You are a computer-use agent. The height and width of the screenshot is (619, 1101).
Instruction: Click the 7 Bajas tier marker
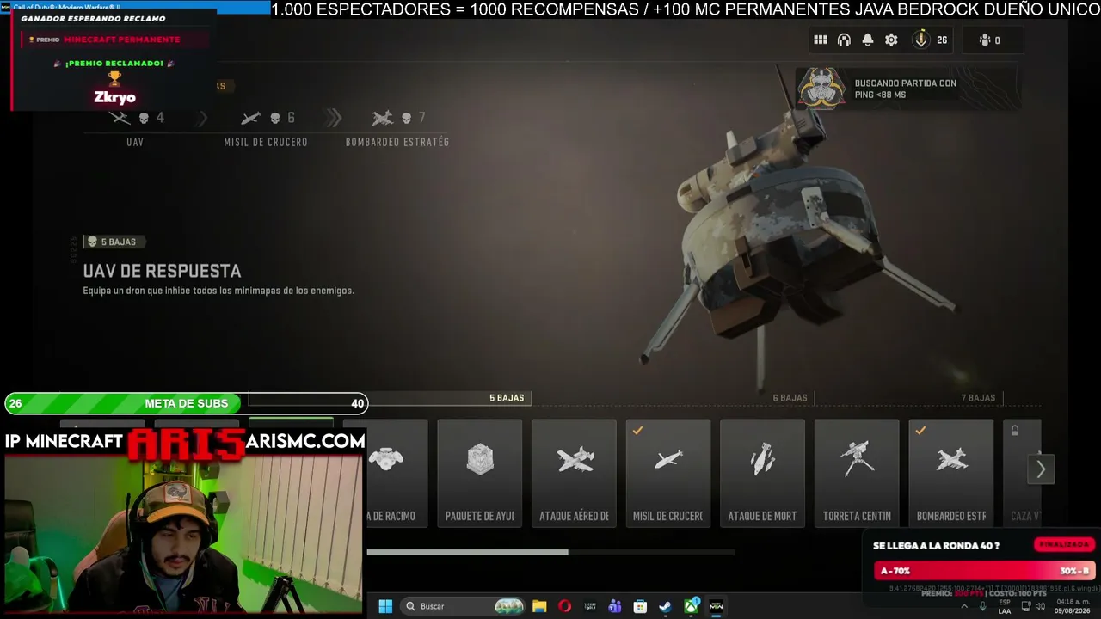point(978,398)
